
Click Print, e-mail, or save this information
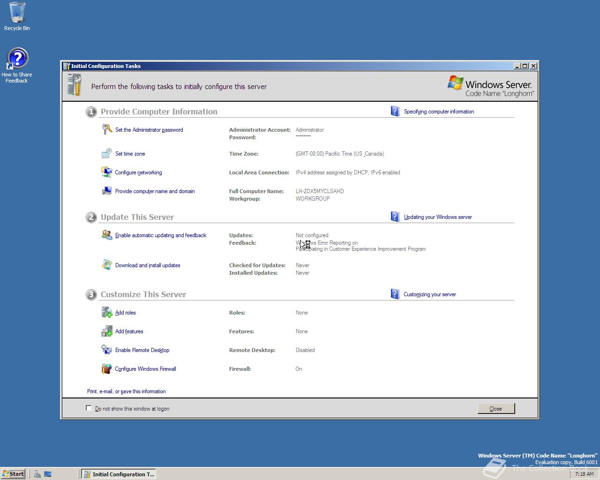pyautogui.click(x=126, y=391)
